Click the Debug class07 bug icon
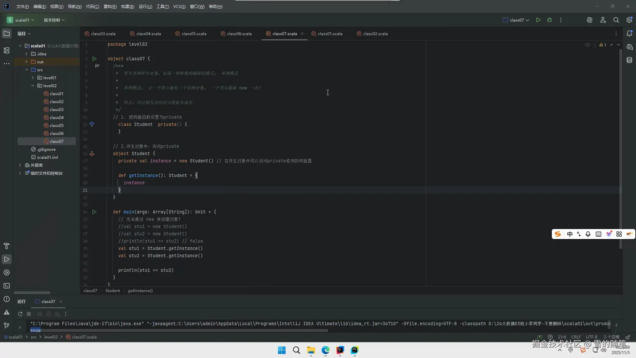The image size is (636, 358). pos(550,20)
